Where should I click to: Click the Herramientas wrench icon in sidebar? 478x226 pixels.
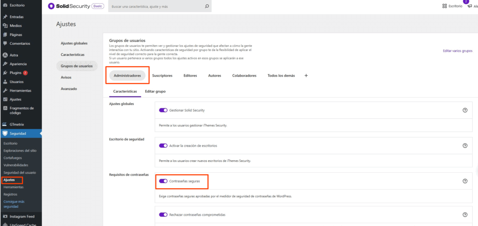tap(5, 91)
